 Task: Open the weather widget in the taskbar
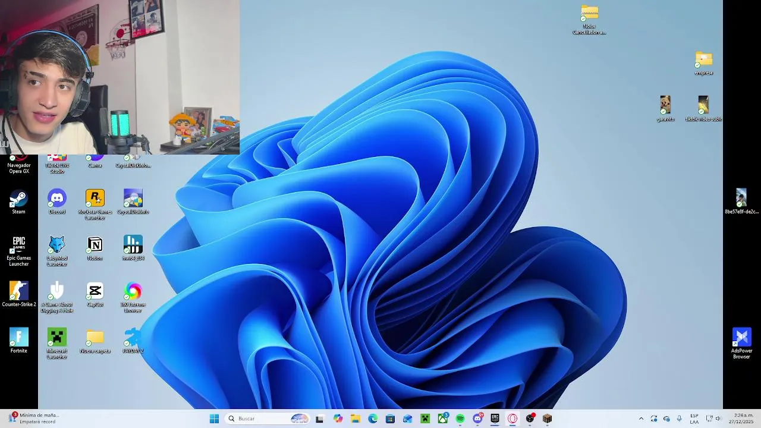[34, 418]
